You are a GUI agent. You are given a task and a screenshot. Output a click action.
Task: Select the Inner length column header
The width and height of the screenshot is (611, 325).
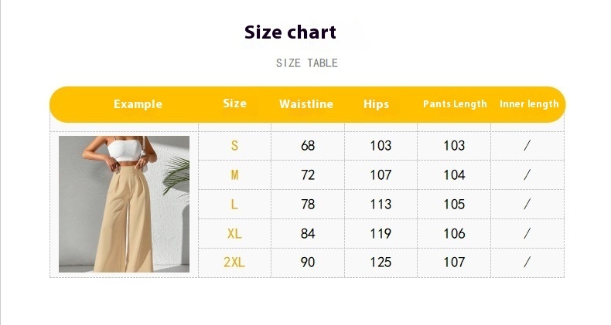pyautogui.click(x=529, y=104)
